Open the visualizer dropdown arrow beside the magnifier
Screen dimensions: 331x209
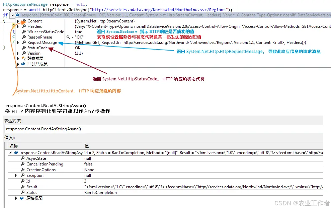(x=72, y=37)
